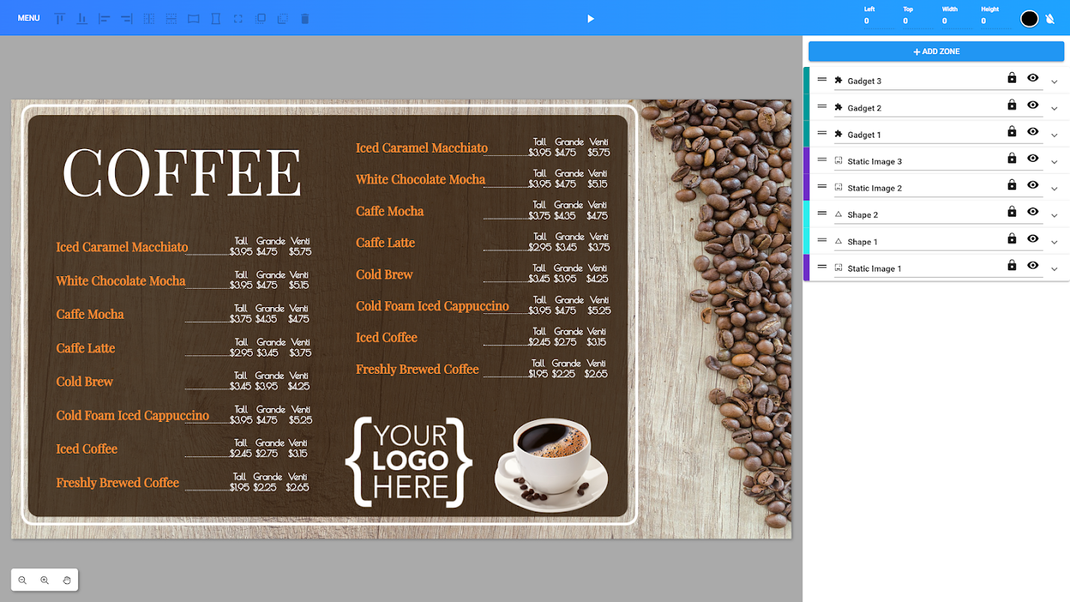Hide the Gadget 1 zone
The image size is (1070, 602).
(1033, 131)
